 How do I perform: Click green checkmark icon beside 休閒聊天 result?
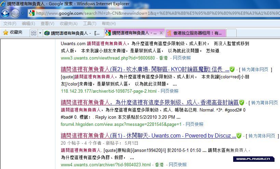[239, 136]
